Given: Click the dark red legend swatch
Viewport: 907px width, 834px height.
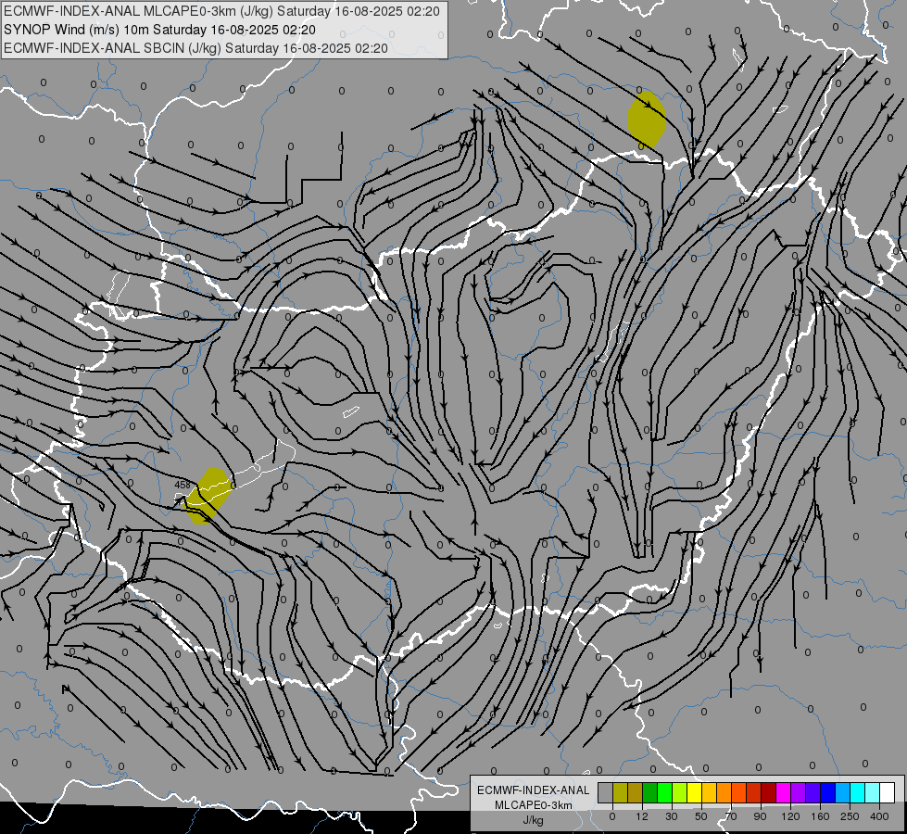Looking at the screenshot, I should click(x=768, y=792).
